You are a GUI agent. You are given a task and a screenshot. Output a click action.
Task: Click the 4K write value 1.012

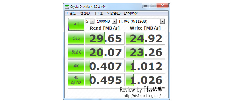click(x=145, y=66)
